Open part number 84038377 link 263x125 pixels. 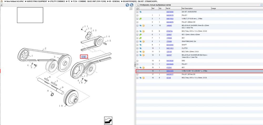coord(170,74)
